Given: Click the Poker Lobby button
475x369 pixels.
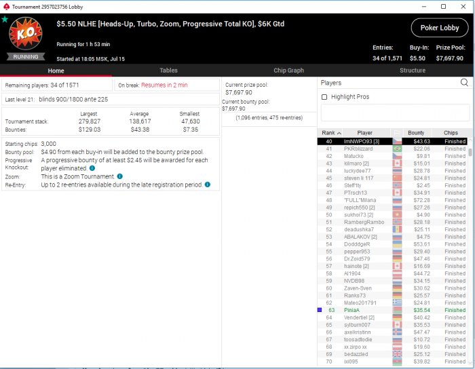Looking at the screenshot, I should pyautogui.click(x=440, y=28).
